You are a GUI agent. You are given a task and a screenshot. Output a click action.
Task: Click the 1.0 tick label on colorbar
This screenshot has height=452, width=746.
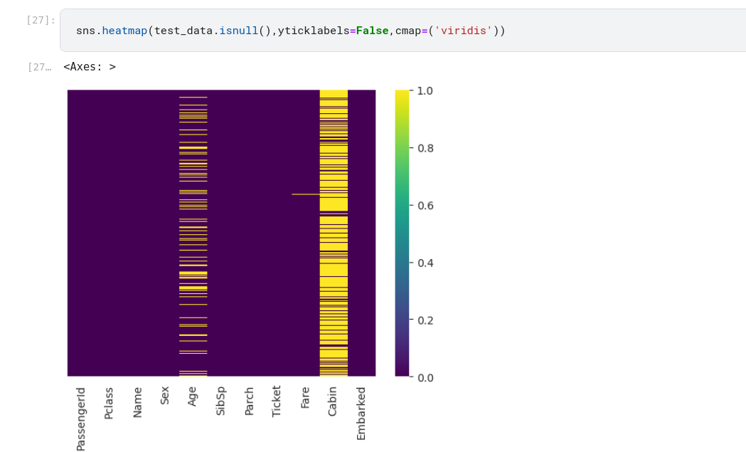click(425, 91)
